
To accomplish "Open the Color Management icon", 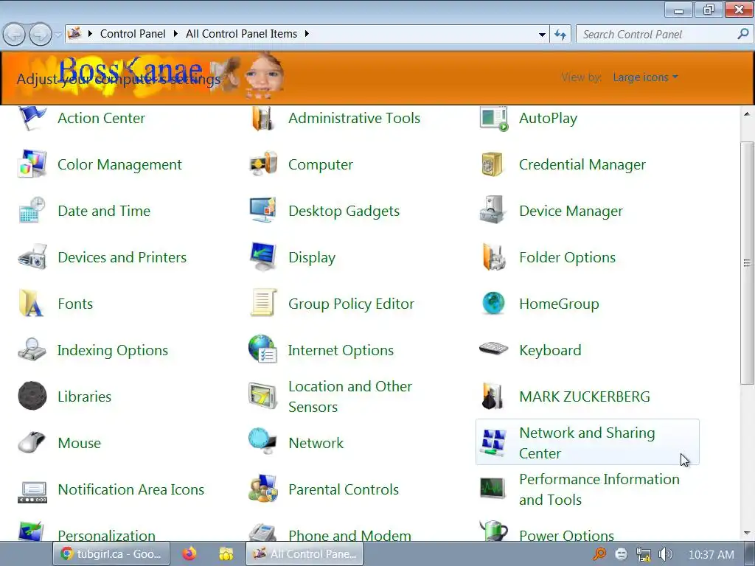I will [32, 164].
